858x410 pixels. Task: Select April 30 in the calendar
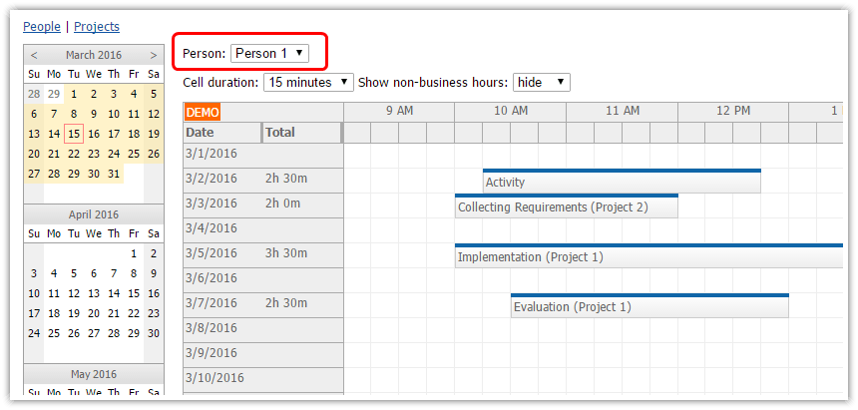click(154, 333)
